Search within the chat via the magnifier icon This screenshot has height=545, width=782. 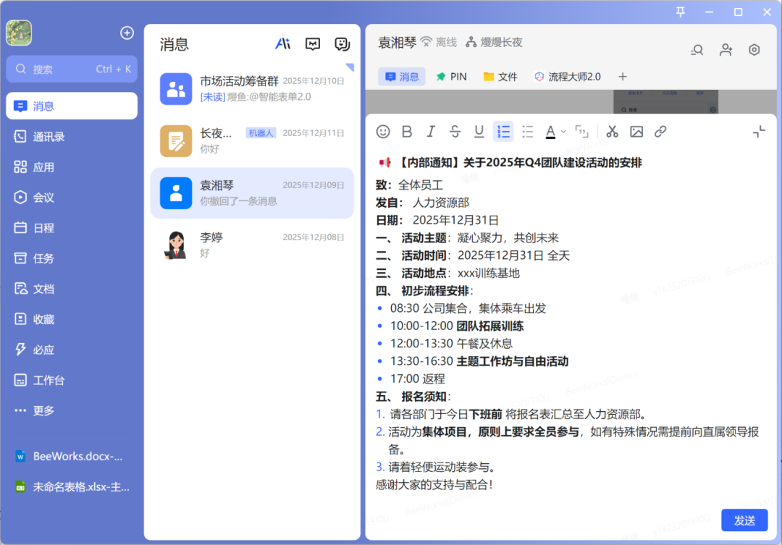(697, 49)
